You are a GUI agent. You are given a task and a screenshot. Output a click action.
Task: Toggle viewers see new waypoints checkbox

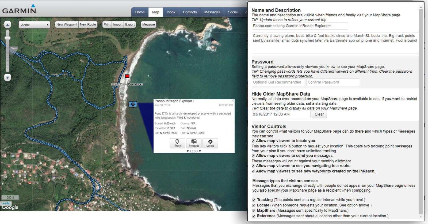tap(253, 171)
